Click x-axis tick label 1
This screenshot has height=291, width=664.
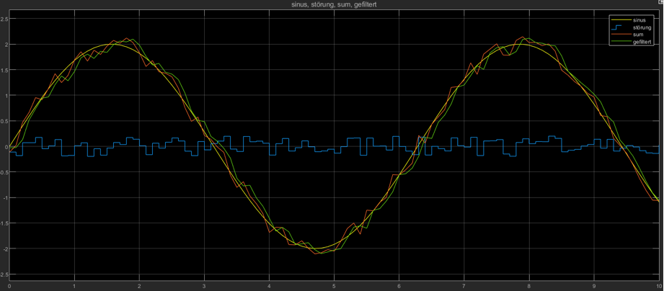pyautogui.click(x=74, y=287)
